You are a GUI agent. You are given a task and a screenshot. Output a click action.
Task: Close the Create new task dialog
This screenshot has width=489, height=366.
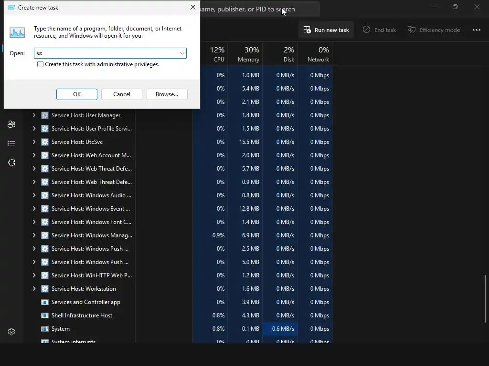coord(193,7)
